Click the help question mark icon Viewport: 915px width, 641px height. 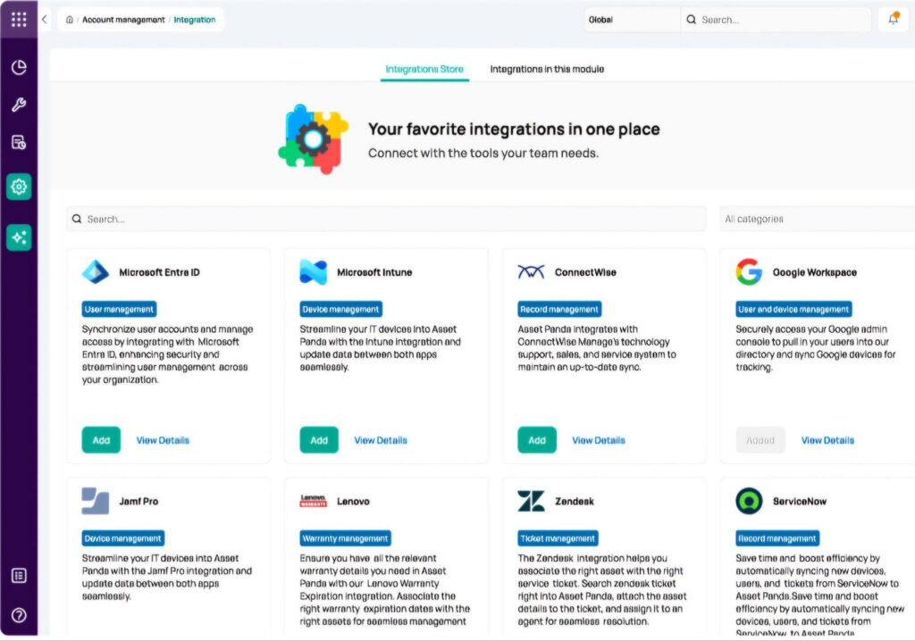click(x=19, y=615)
